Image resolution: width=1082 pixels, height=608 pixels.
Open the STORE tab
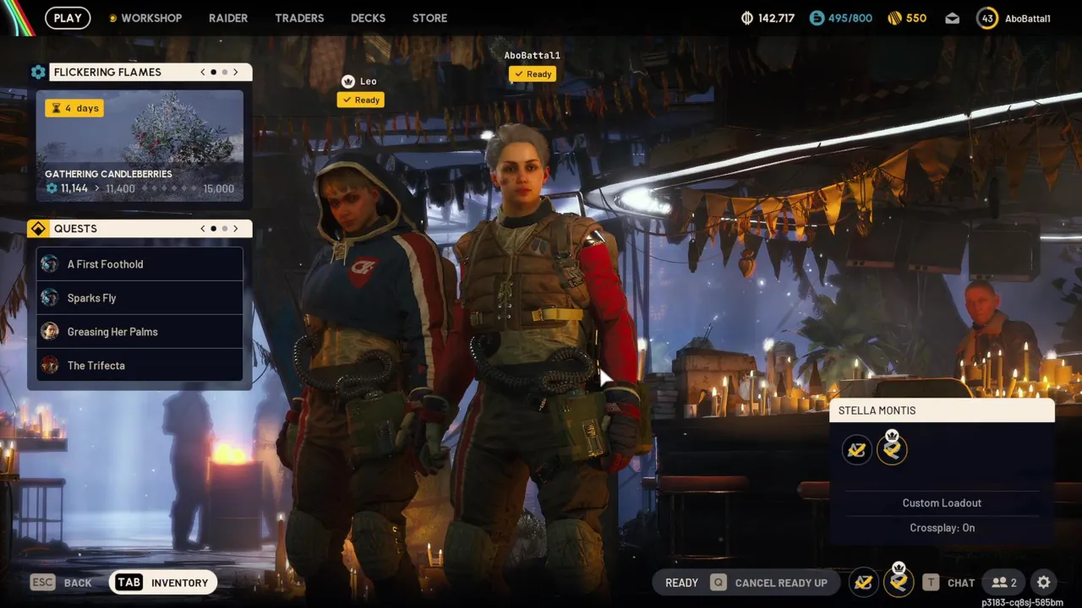pyautogui.click(x=429, y=18)
